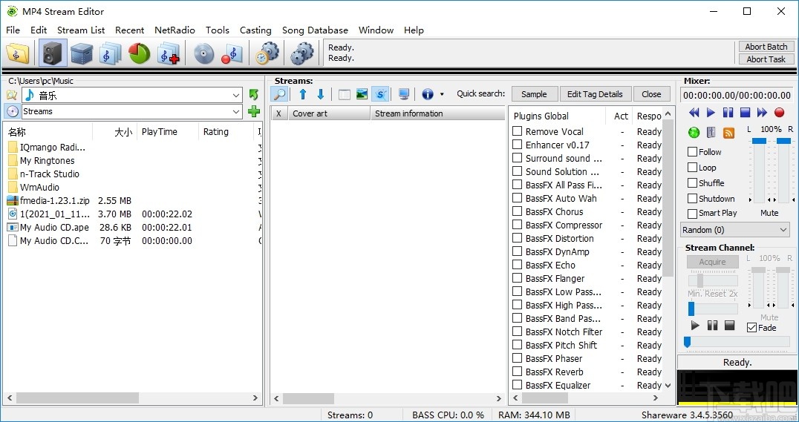Image resolution: width=799 pixels, height=422 pixels.
Task: Open the Tools menu
Action: (x=218, y=30)
